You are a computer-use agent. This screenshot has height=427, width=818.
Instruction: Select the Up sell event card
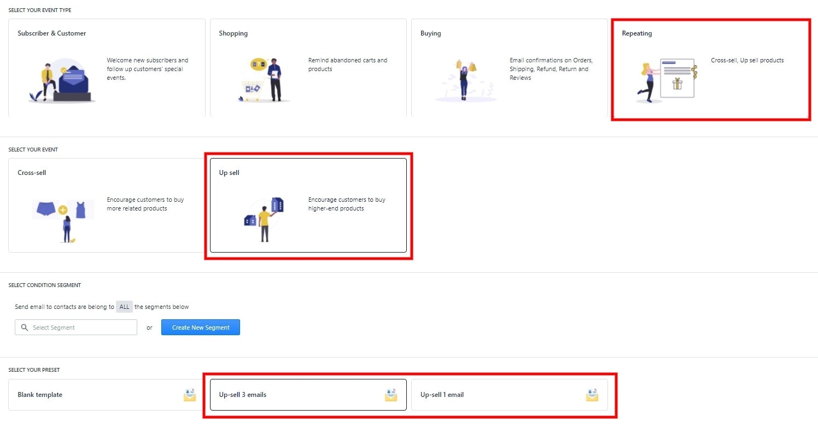pos(308,205)
